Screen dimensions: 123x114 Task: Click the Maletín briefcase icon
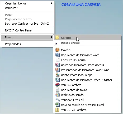(58, 50)
